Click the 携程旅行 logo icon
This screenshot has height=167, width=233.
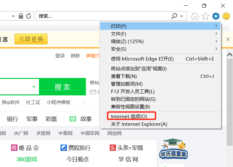[64, 148]
